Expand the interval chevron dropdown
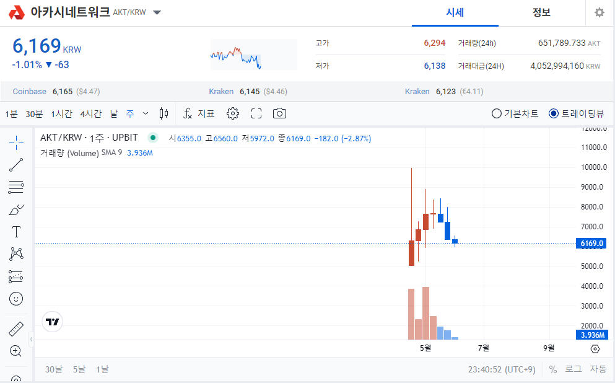615x383 pixels. click(146, 114)
